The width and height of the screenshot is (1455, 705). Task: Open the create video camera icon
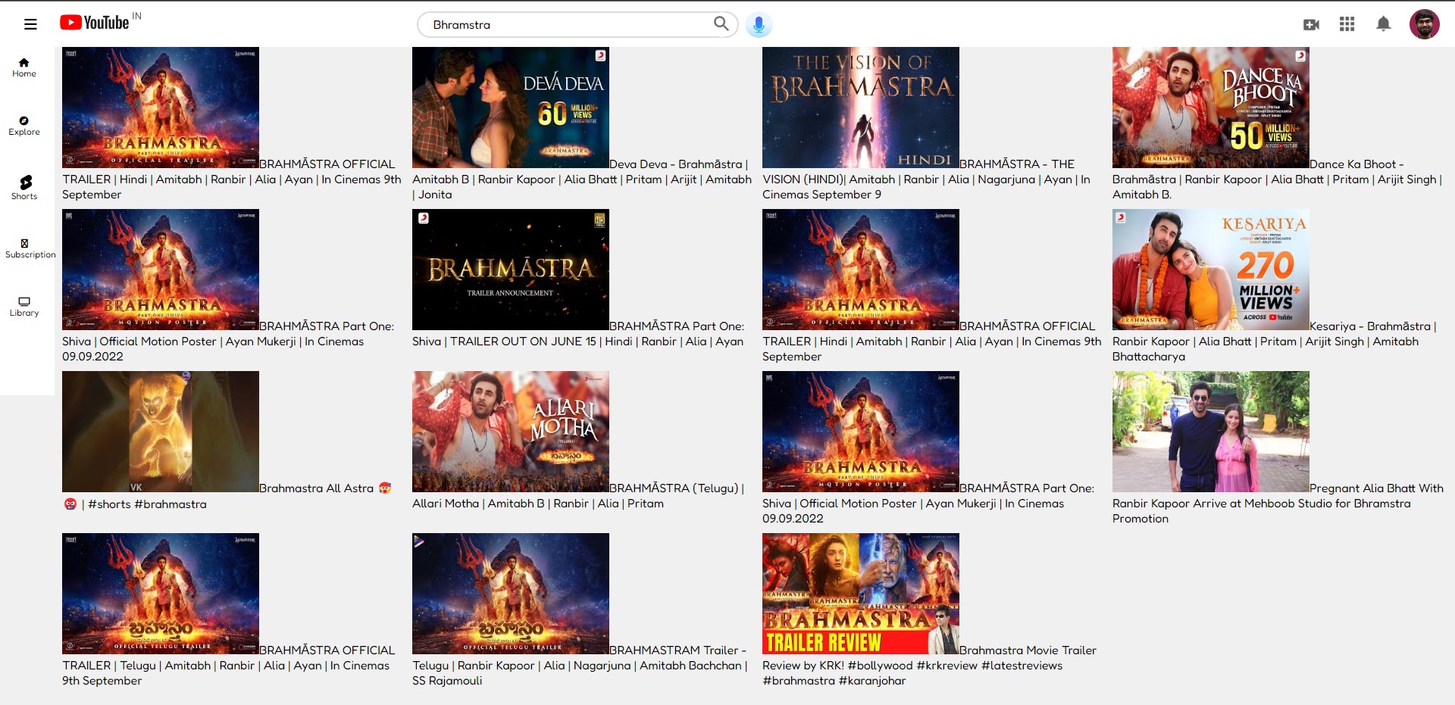(x=1311, y=25)
